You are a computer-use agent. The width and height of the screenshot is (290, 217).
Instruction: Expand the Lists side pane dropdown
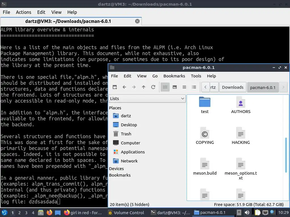147,99
